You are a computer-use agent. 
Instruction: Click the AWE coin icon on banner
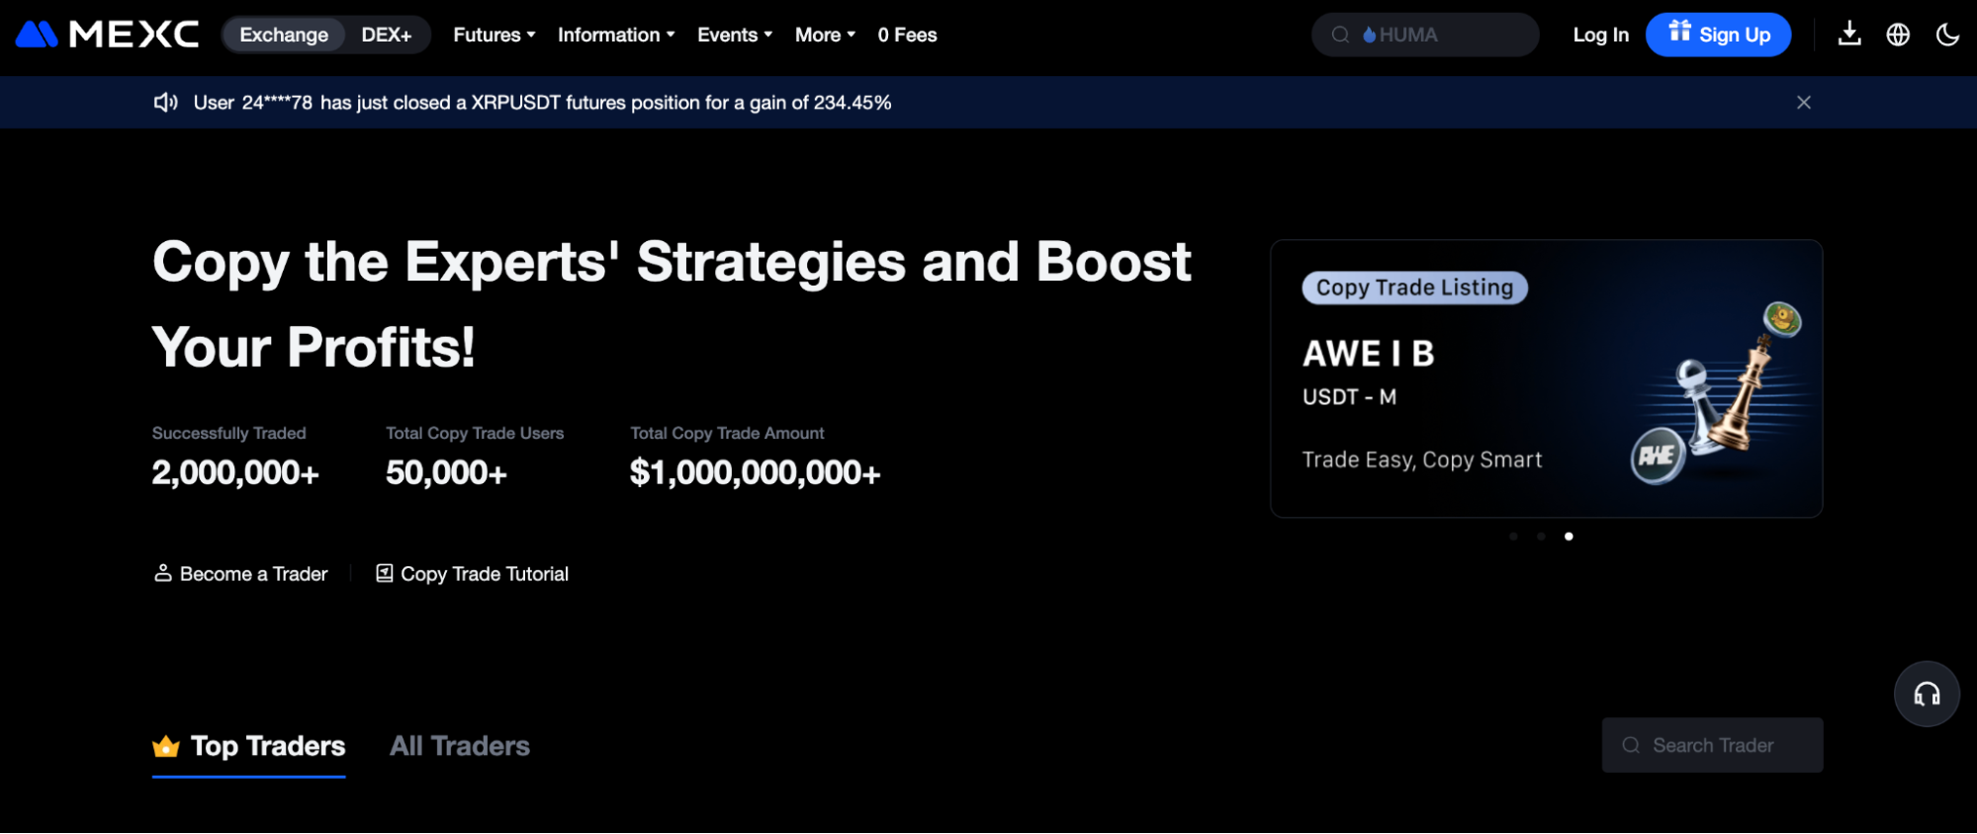(1658, 456)
